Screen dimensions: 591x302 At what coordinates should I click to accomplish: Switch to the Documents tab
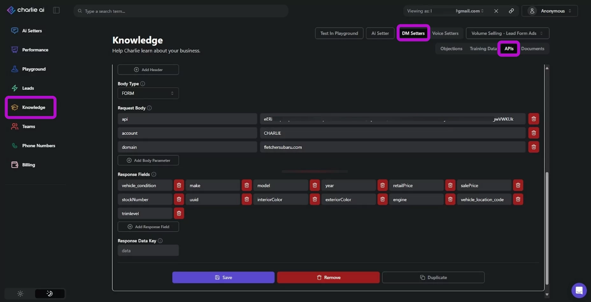point(533,49)
